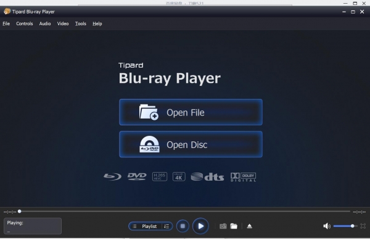Open the Video menu
The width and height of the screenshot is (370, 239).
coord(63,24)
